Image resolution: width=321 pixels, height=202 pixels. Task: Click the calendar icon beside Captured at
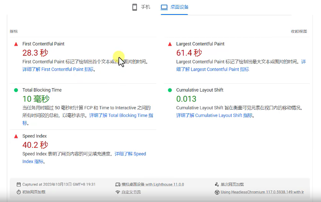(x=19, y=184)
